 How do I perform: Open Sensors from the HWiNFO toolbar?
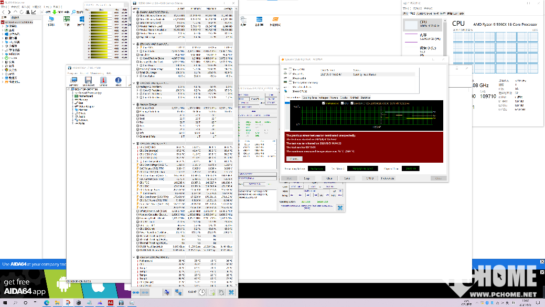(103, 81)
